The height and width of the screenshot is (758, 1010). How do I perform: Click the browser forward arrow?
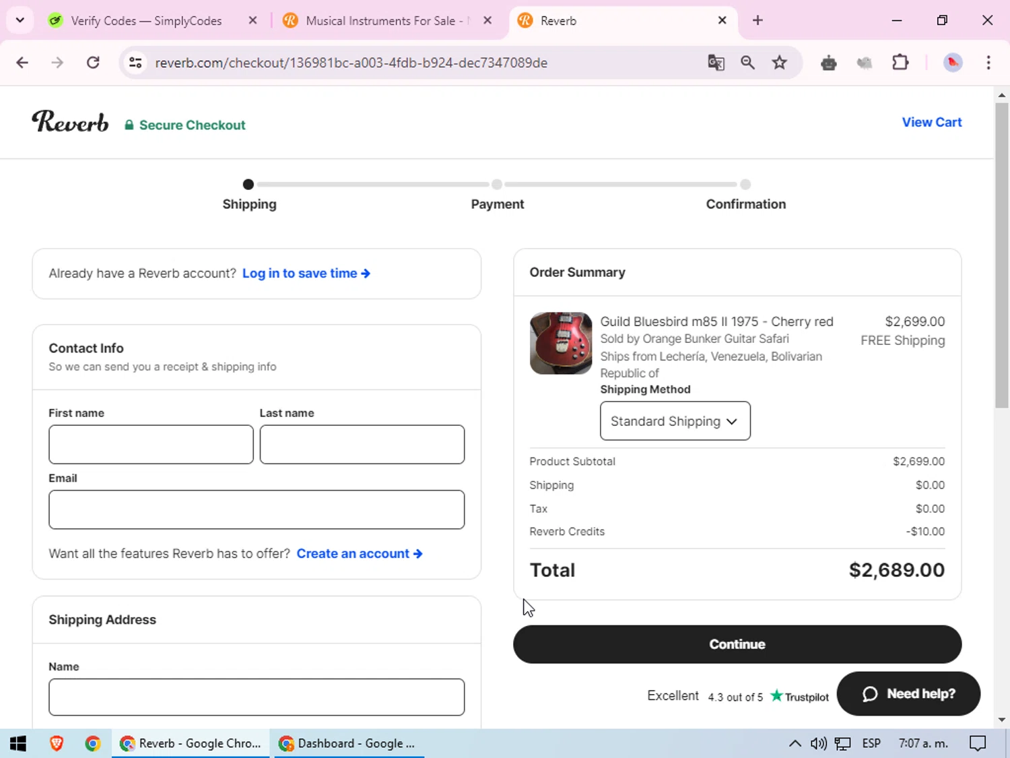click(57, 63)
